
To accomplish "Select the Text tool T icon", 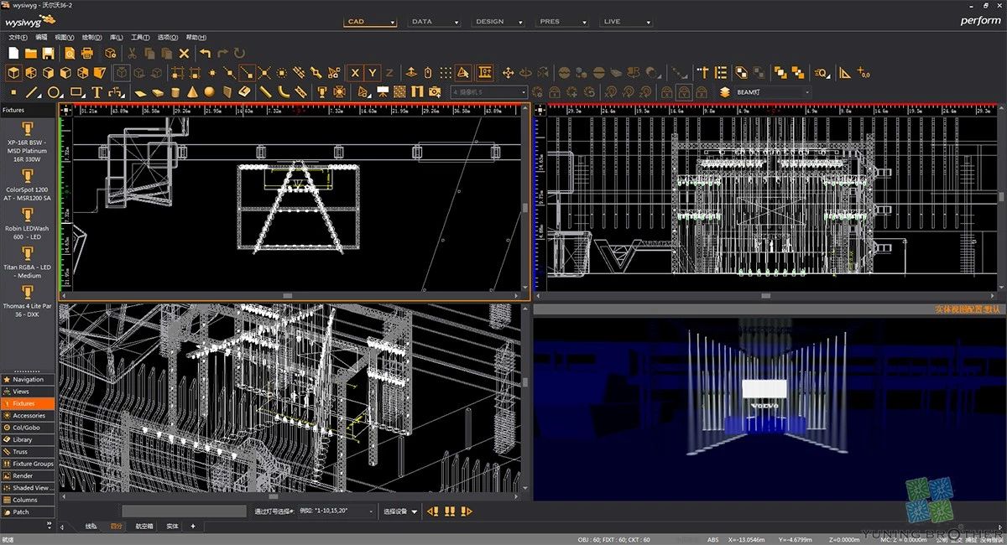I will coord(97,91).
